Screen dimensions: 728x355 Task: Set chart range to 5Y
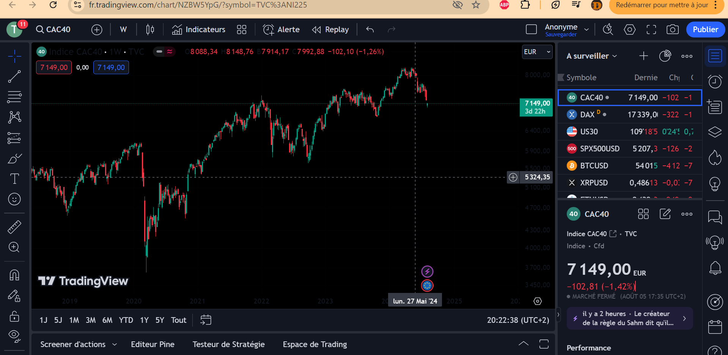160,320
